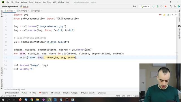Open the Project tool window sidebar
Screen dimensions: 181x102
[x=2, y=13]
